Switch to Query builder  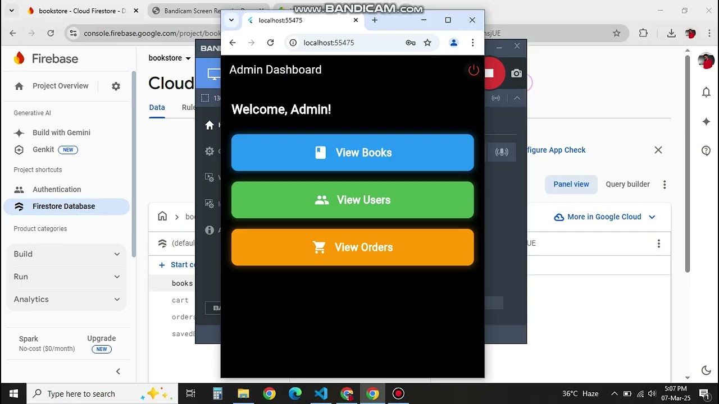[627, 184]
